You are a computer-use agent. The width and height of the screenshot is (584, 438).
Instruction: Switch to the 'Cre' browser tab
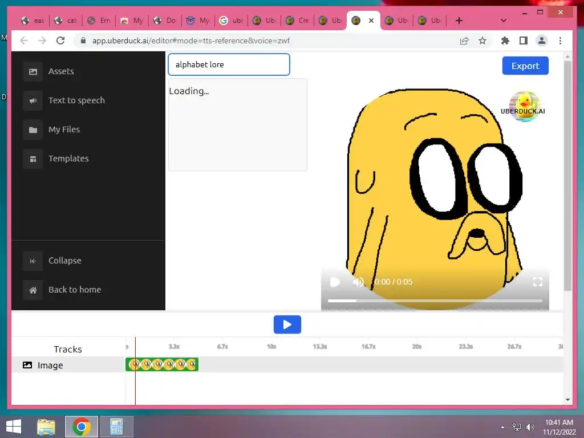pyautogui.click(x=298, y=21)
